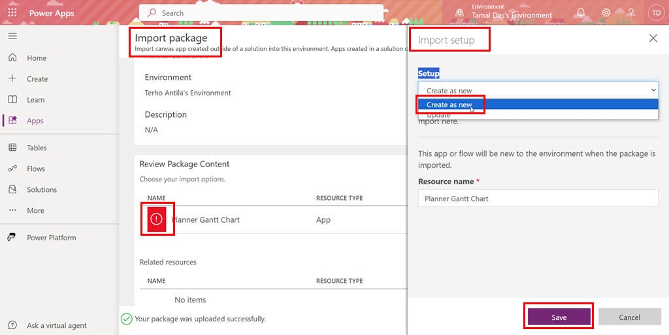The image size is (669, 335).
Task: Click the Learn book icon
Action: coord(12,99)
